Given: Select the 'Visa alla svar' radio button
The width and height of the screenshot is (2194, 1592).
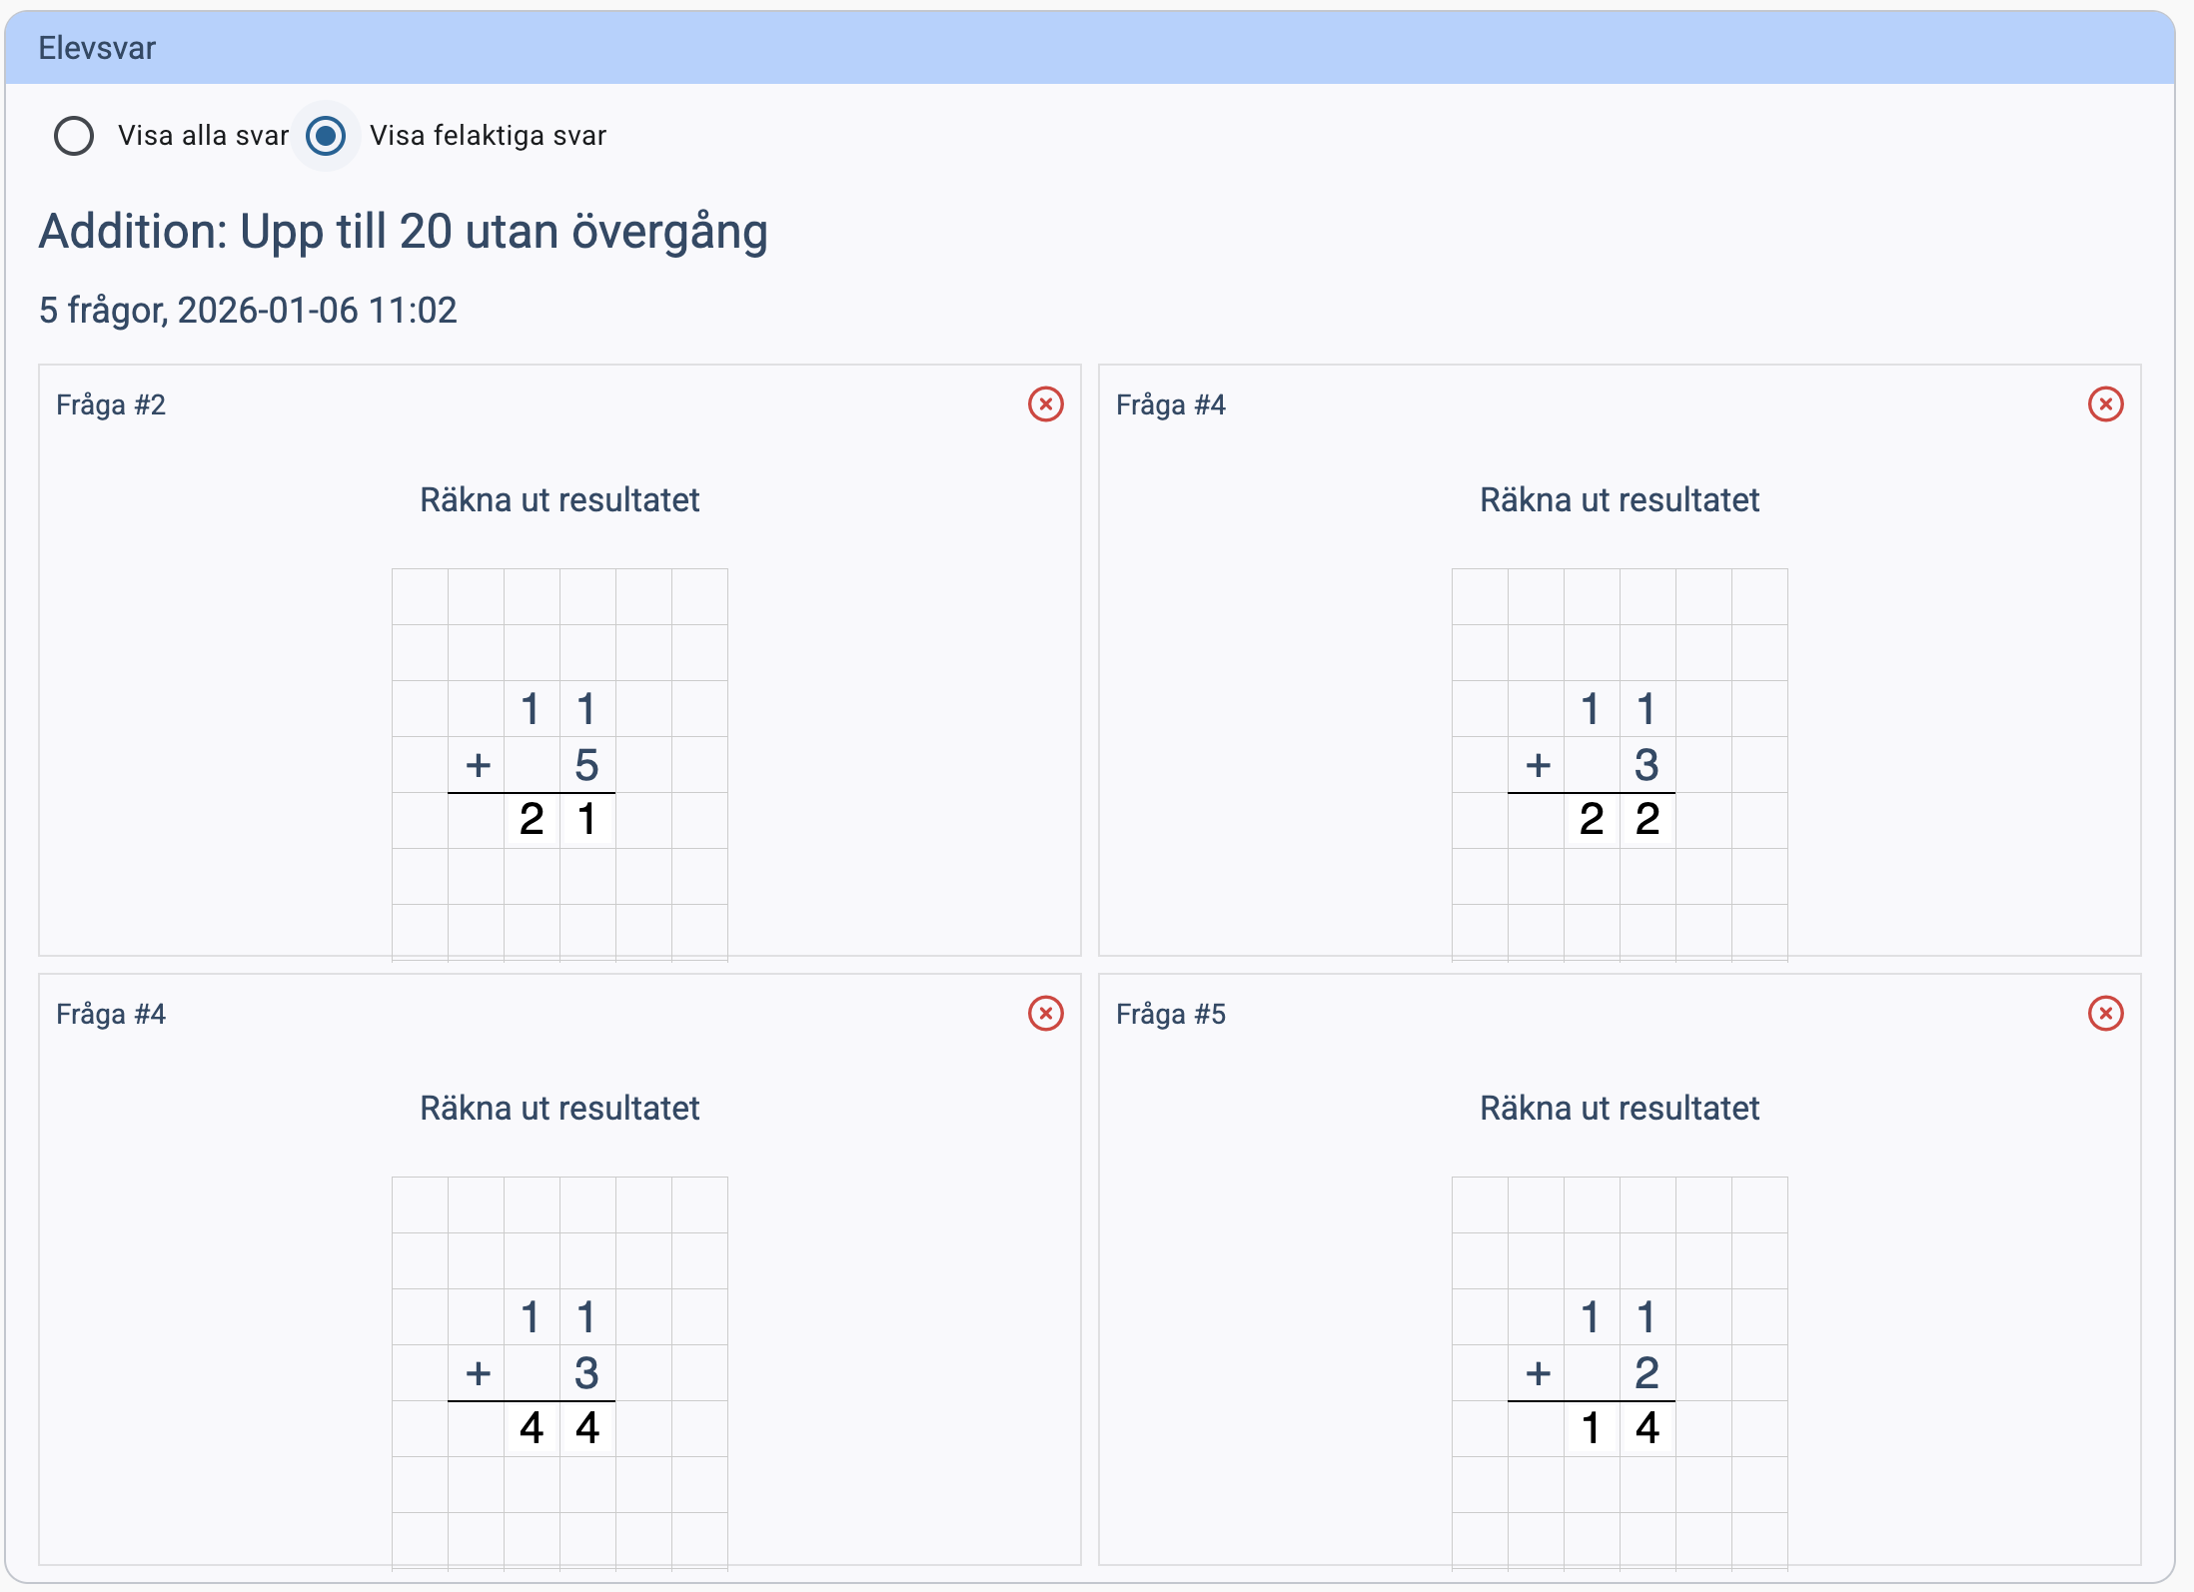Looking at the screenshot, I should [74, 136].
